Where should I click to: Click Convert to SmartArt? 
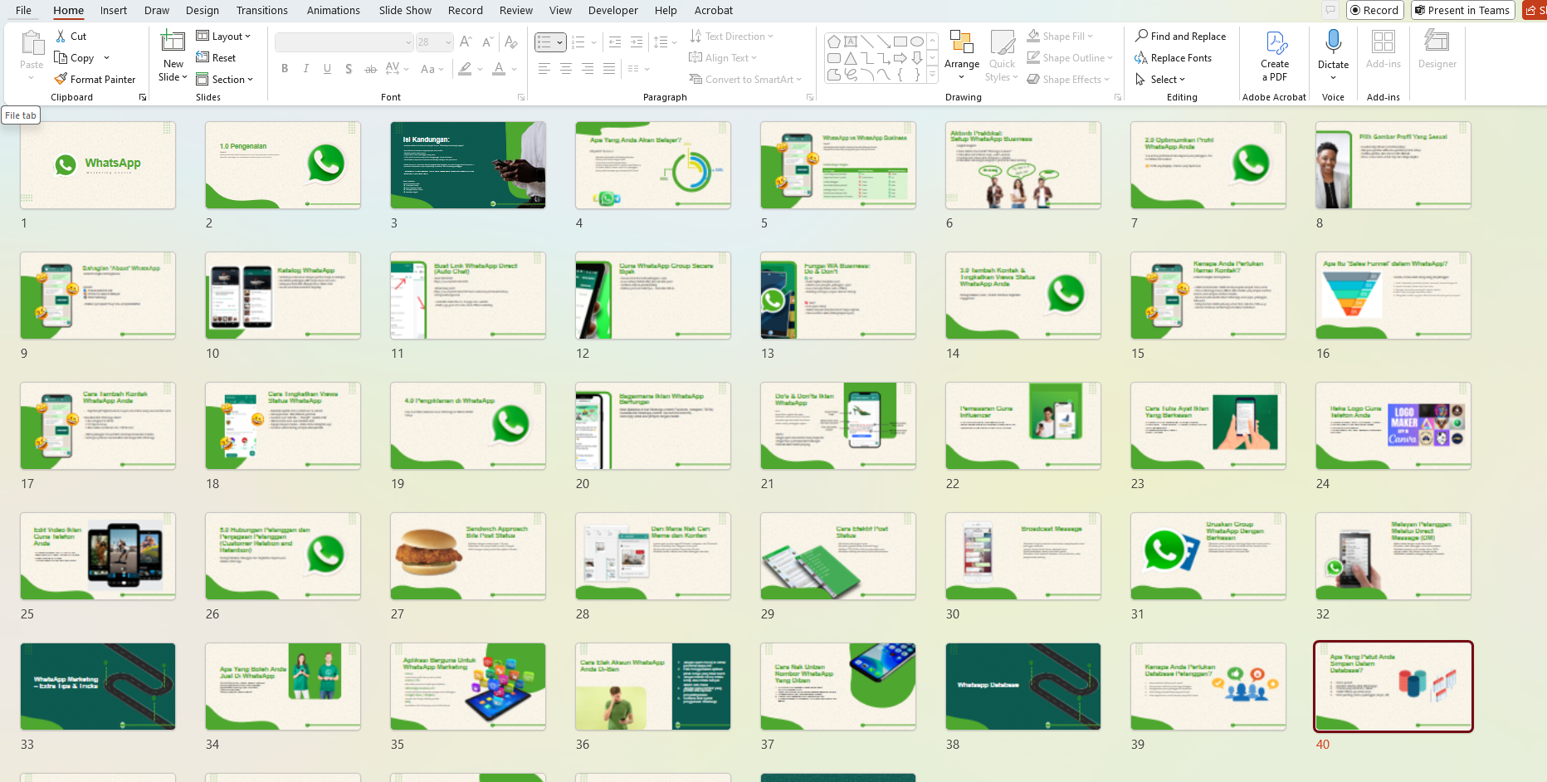[x=745, y=80]
